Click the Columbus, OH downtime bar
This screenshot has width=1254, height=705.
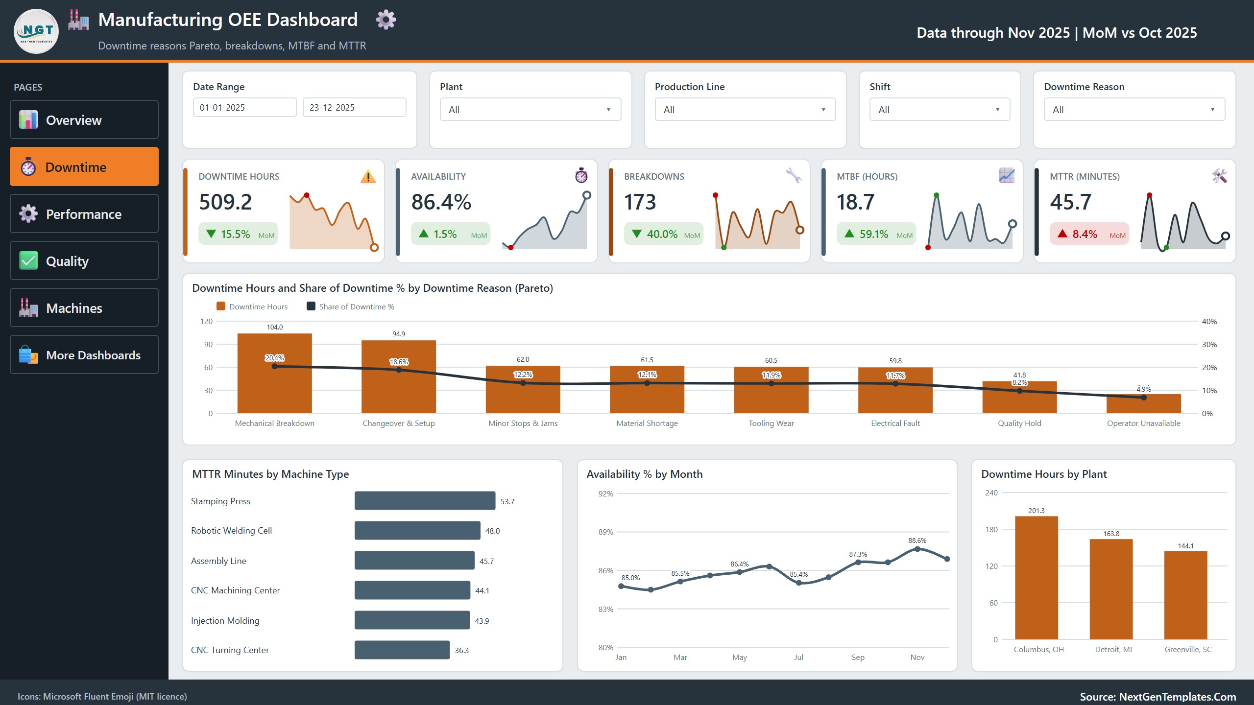(x=1037, y=578)
